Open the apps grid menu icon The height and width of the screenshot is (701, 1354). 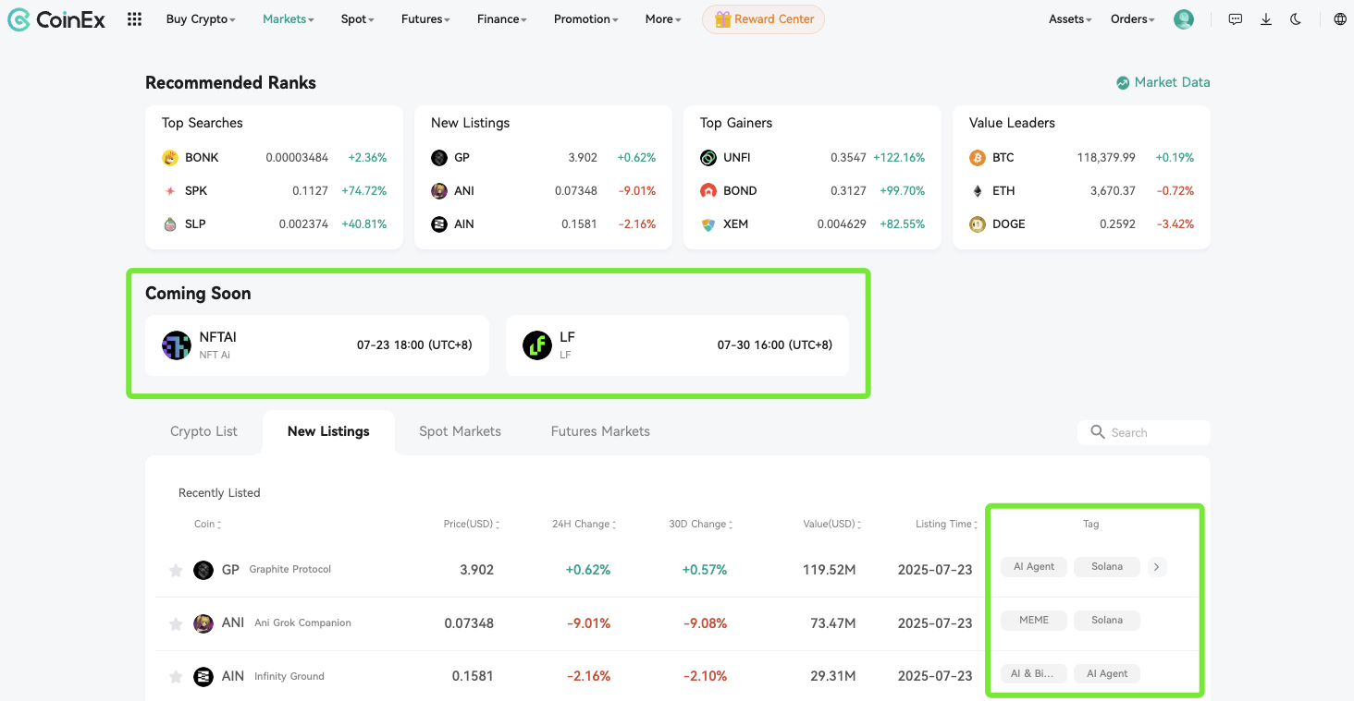pyautogui.click(x=134, y=19)
